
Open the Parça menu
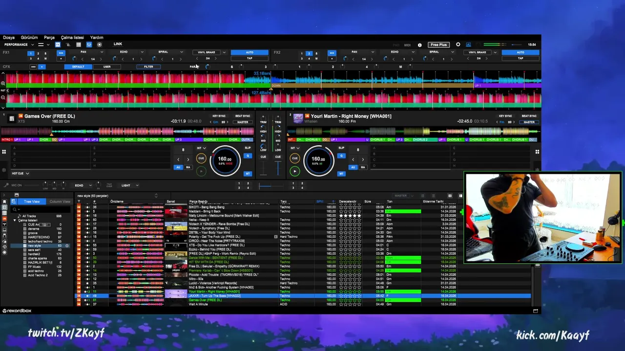coord(49,38)
